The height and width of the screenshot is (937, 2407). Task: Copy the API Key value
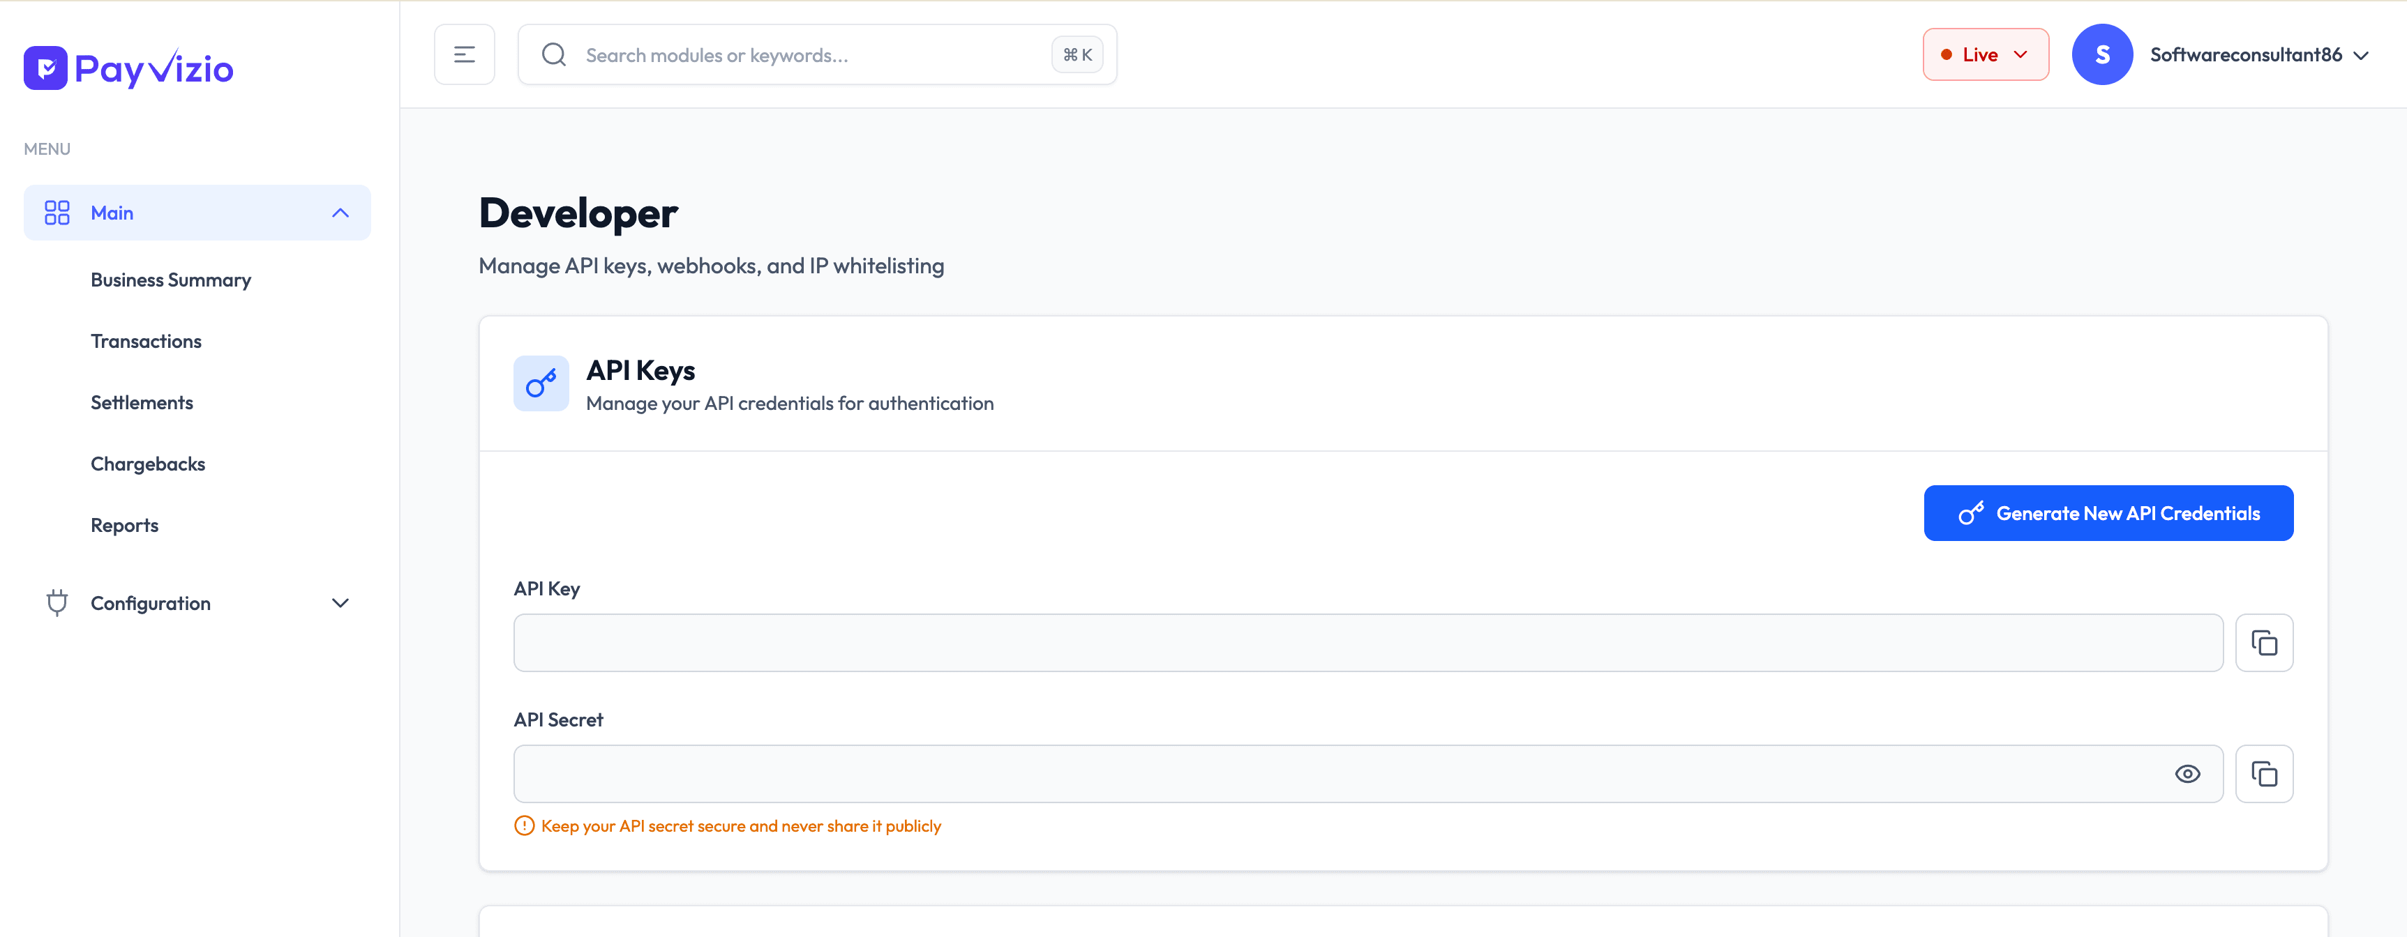[2263, 643]
